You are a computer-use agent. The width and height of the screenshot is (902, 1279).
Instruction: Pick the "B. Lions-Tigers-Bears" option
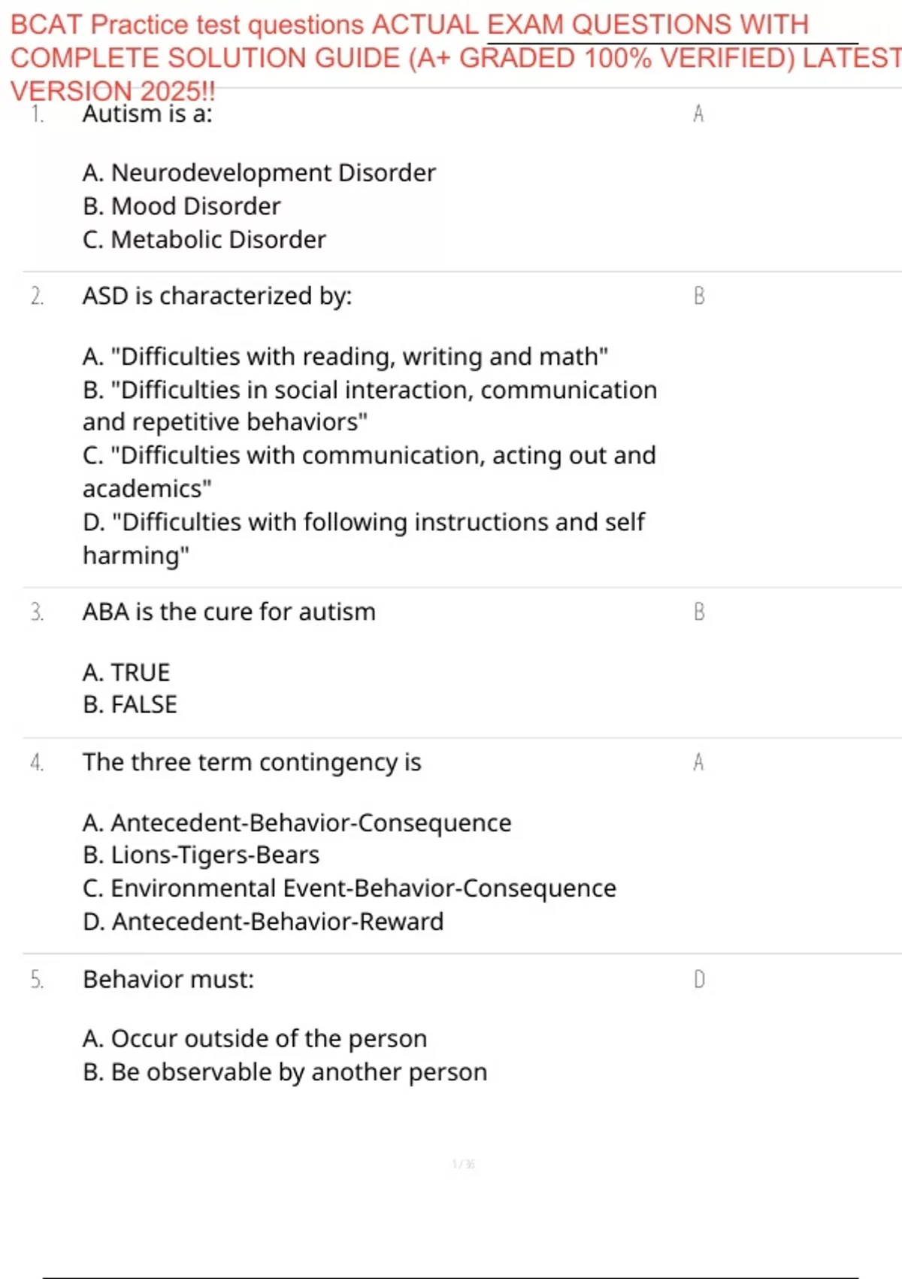tap(201, 855)
